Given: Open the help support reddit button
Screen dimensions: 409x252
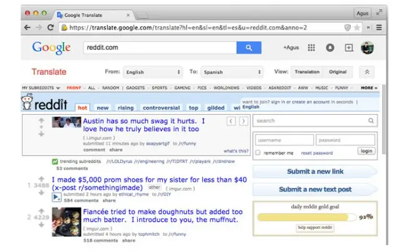Looking at the screenshot, I should 315,228.
